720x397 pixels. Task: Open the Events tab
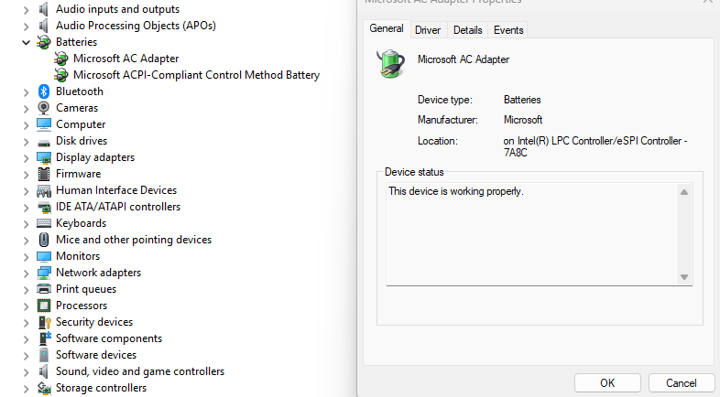click(508, 30)
